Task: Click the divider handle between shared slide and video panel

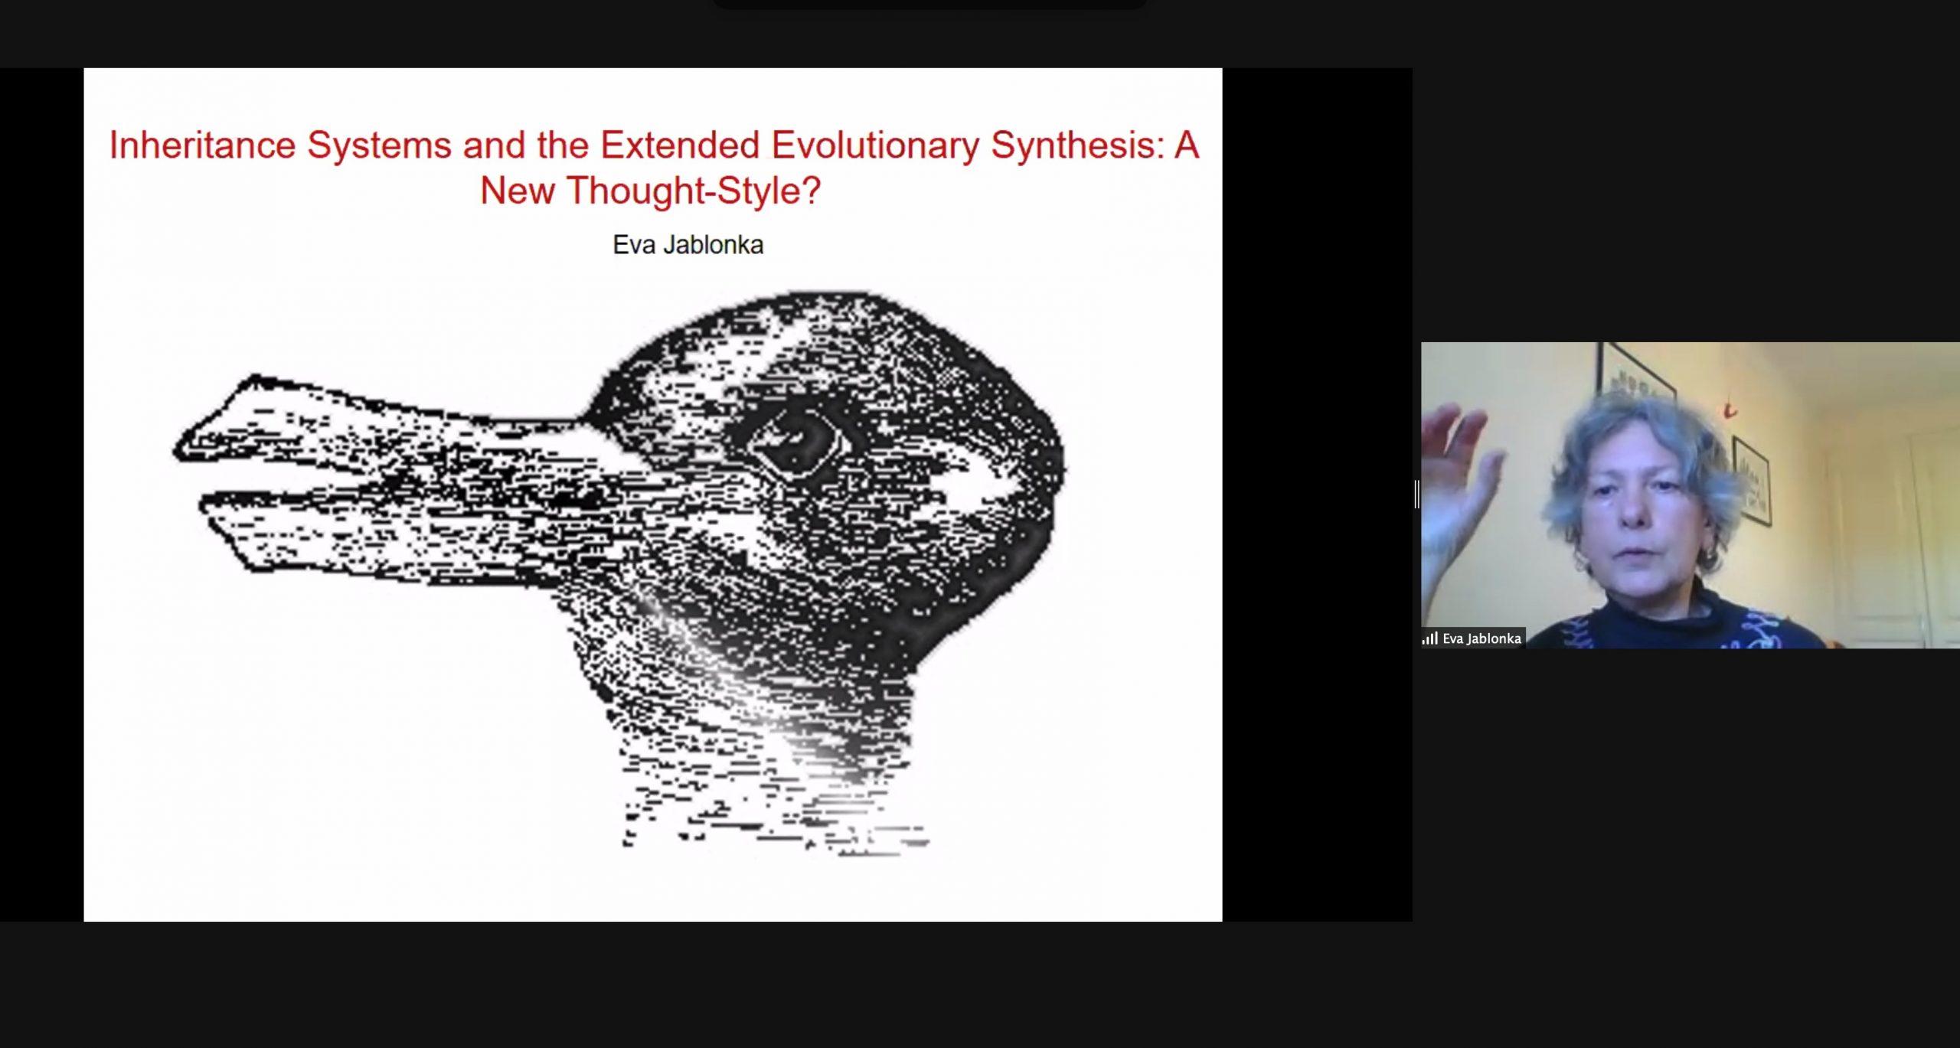Action: pyautogui.click(x=1416, y=495)
